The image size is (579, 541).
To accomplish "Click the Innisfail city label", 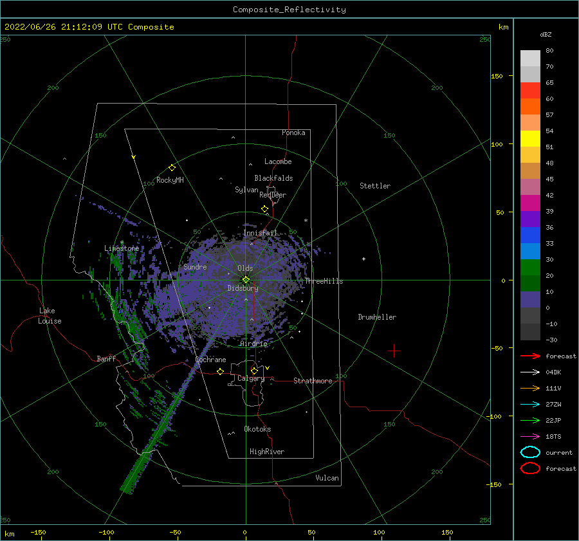I will pyautogui.click(x=261, y=233).
